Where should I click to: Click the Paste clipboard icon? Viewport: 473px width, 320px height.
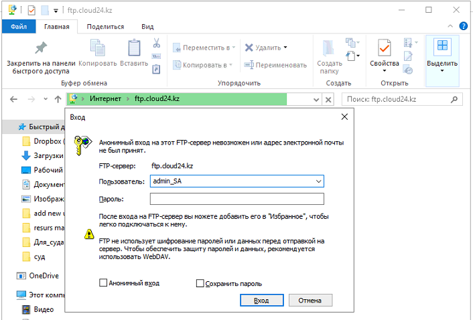point(134,48)
